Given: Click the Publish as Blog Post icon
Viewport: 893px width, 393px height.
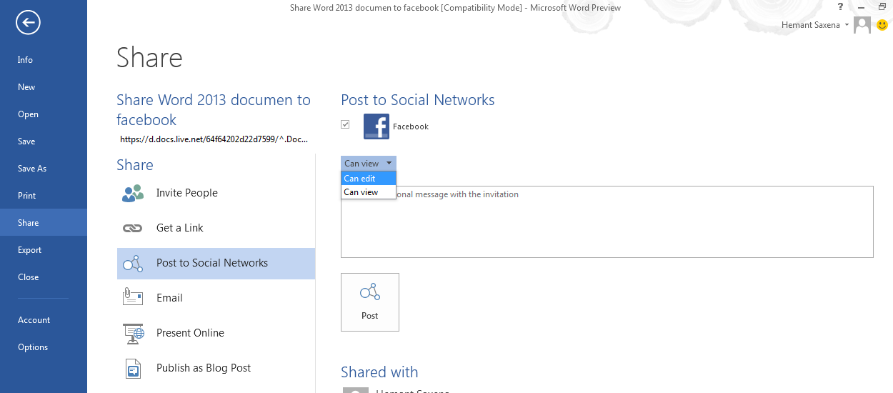Looking at the screenshot, I should coord(133,368).
